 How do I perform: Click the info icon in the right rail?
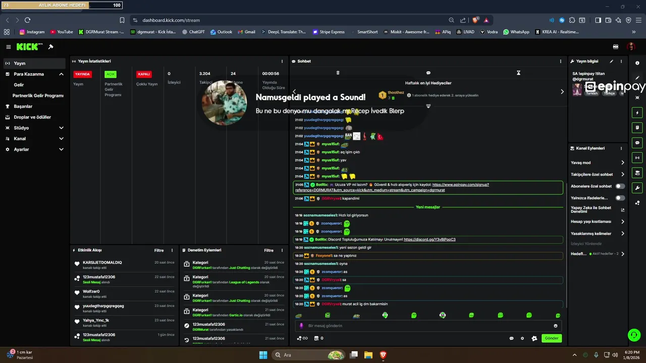pos(637,63)
